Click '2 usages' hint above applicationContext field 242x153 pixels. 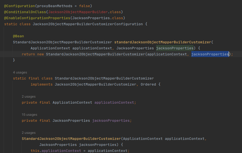click(29, 97)
